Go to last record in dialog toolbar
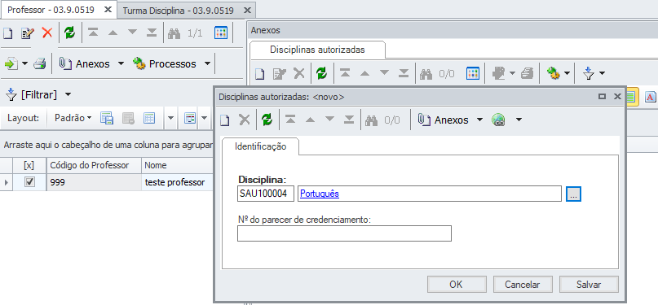 tap(349, 120)
